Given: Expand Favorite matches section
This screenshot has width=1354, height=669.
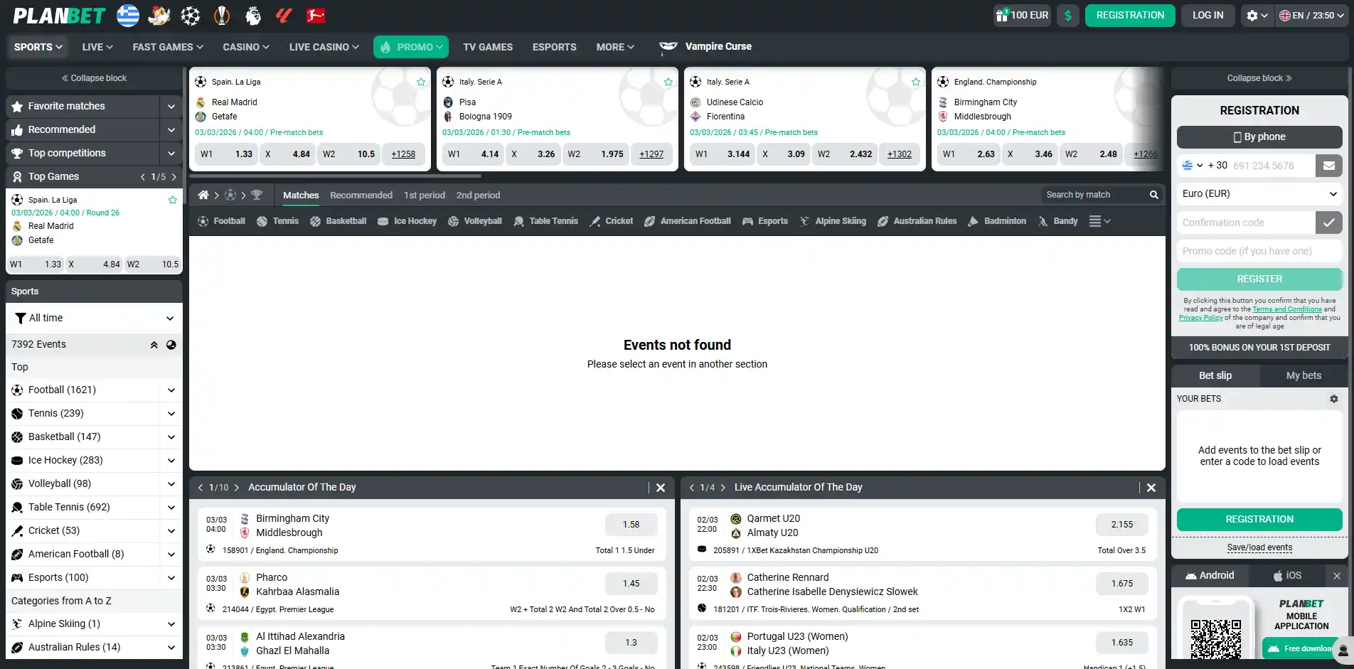Looking at the screenshot, I should coord(171,107).
